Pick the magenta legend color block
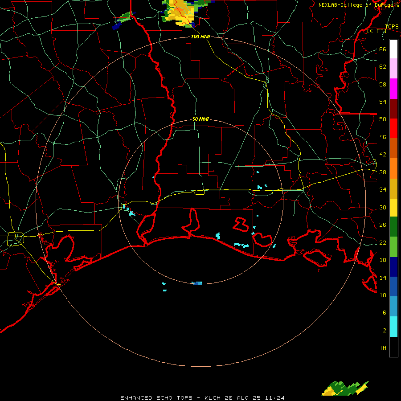The width and height of the screenshot is (401, 401). coord(393,89)
